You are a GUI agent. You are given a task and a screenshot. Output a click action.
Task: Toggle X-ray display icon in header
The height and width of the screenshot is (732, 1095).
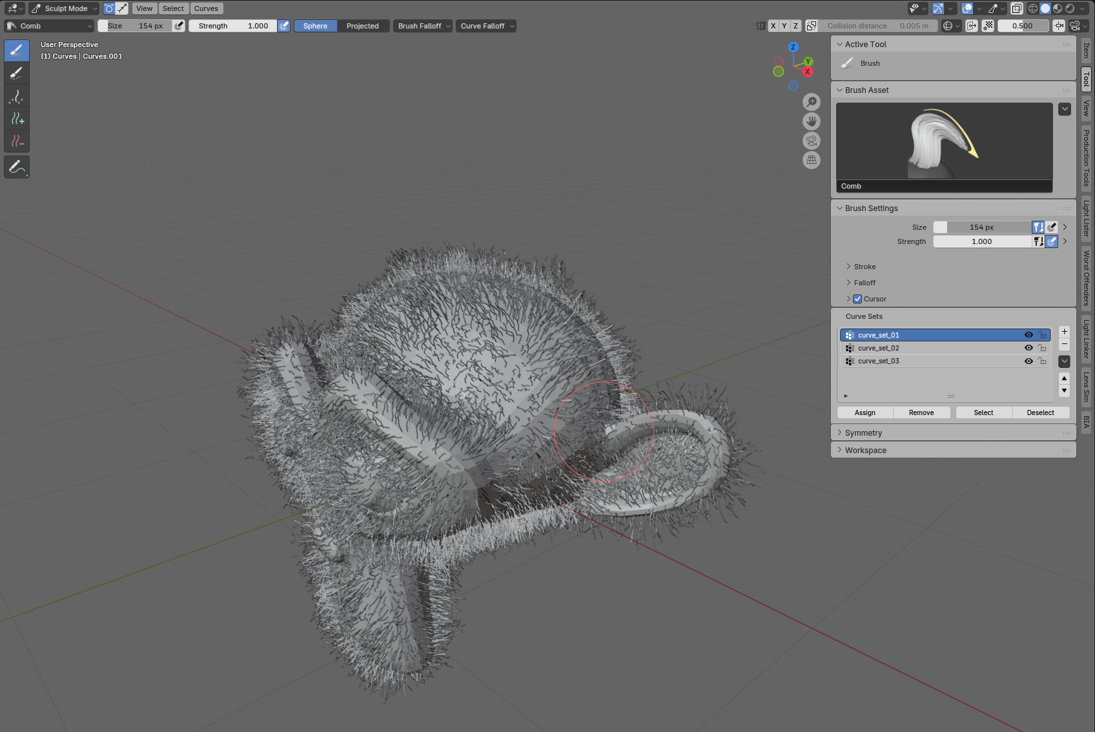point(1017,8)
